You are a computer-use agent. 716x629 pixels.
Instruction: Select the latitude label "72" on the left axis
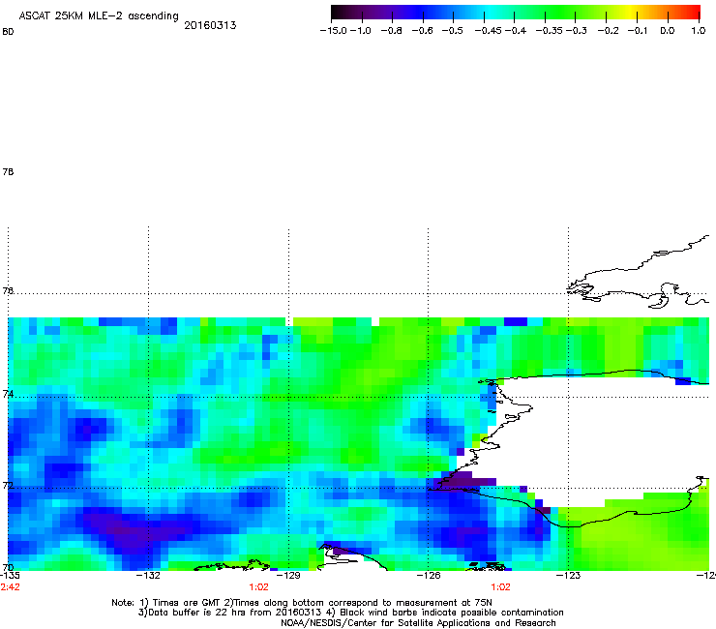coord(8,485)
